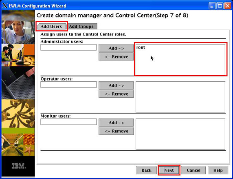The image size is (233, 179).
Task: Minimize the EWLM Configuration Wizard window
Action: pyautogui.click(x=212, y=6)
